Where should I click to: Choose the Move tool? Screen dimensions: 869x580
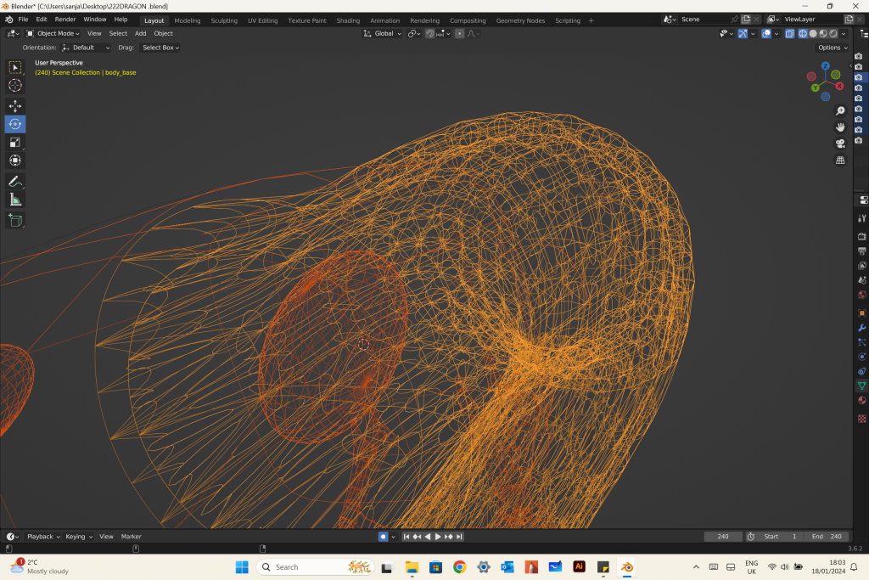pos(15,106)
